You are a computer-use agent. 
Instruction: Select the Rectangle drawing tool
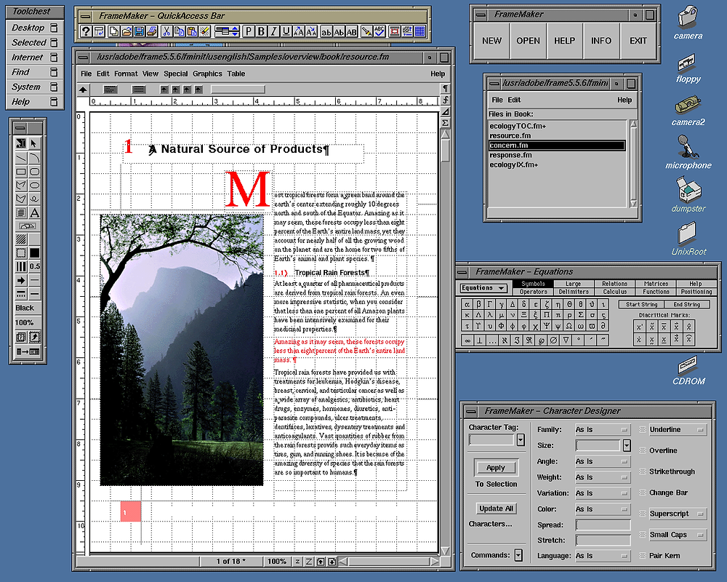21,172
